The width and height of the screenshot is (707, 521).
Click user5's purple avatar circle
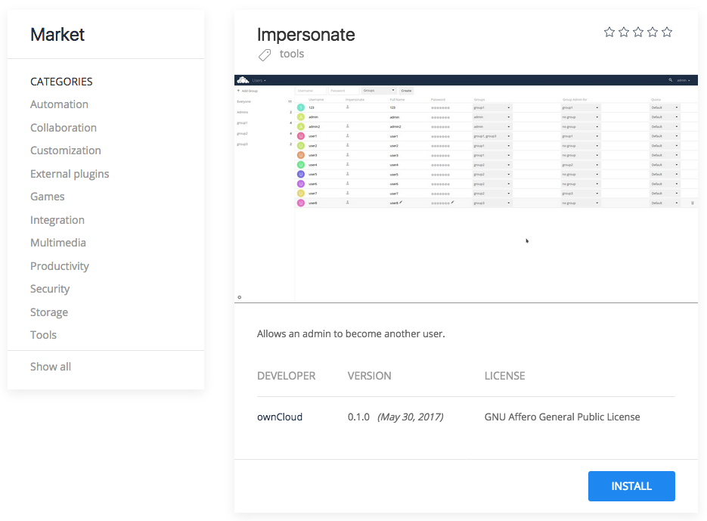[299, 175]
